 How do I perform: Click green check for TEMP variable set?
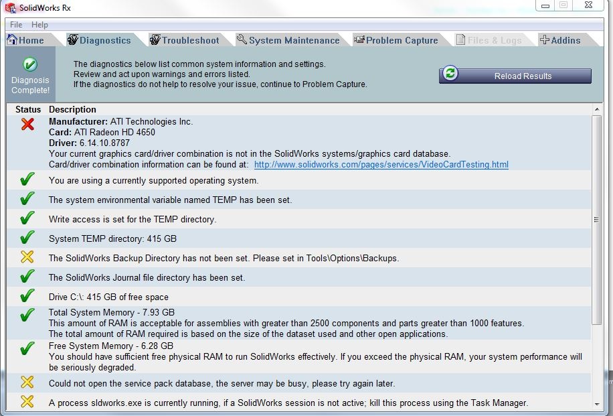pyautogui.click(x=27, y=198)
